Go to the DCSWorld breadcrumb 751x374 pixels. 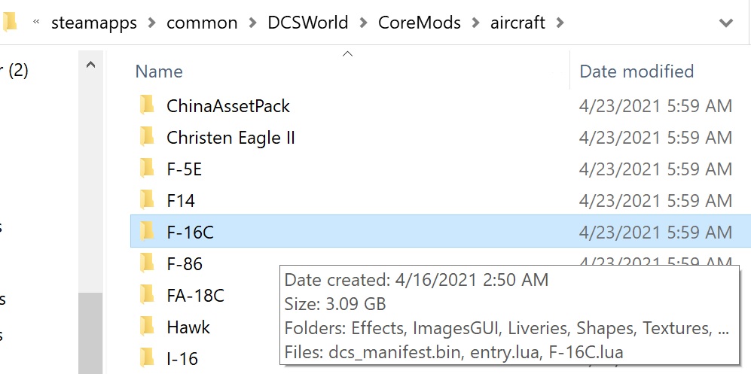coord(308,23)
